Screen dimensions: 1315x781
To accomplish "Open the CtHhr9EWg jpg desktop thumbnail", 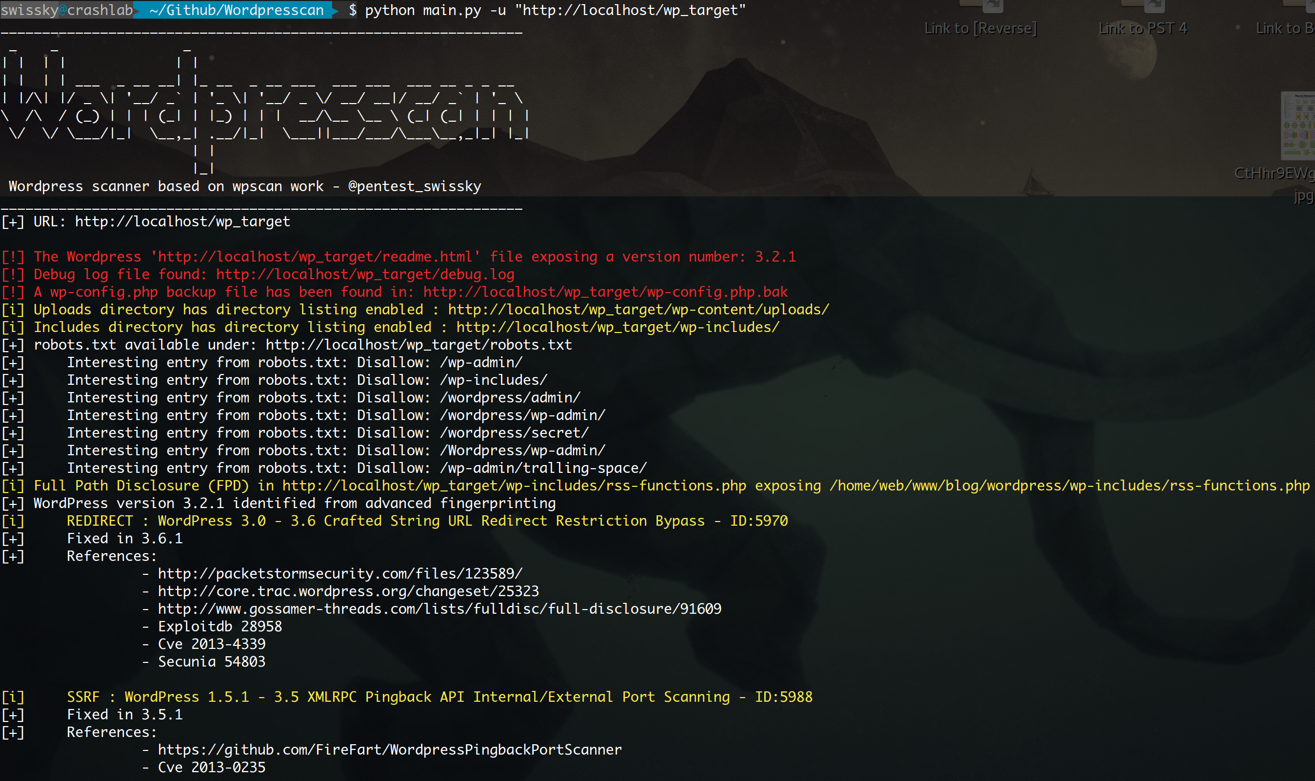I will click(x=1297, y=126).
